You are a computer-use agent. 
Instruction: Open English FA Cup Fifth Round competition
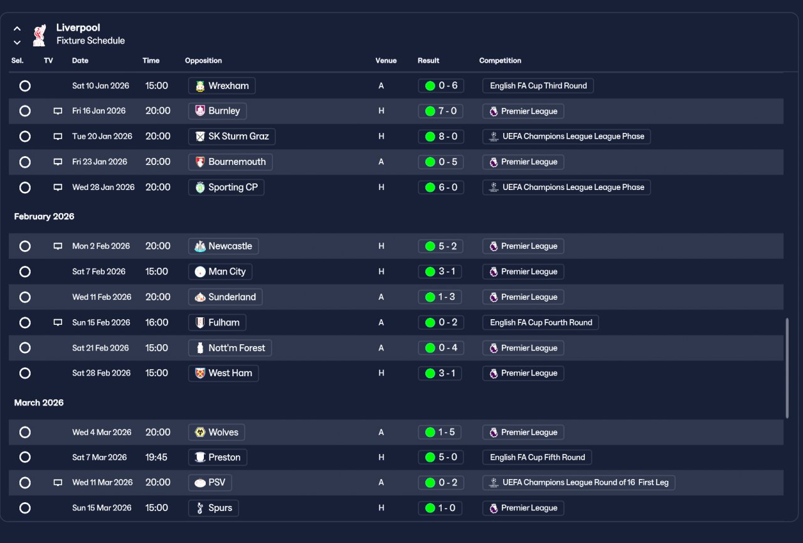537,457
